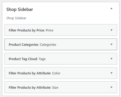Click the gray Size widget name

coord(55,88)
